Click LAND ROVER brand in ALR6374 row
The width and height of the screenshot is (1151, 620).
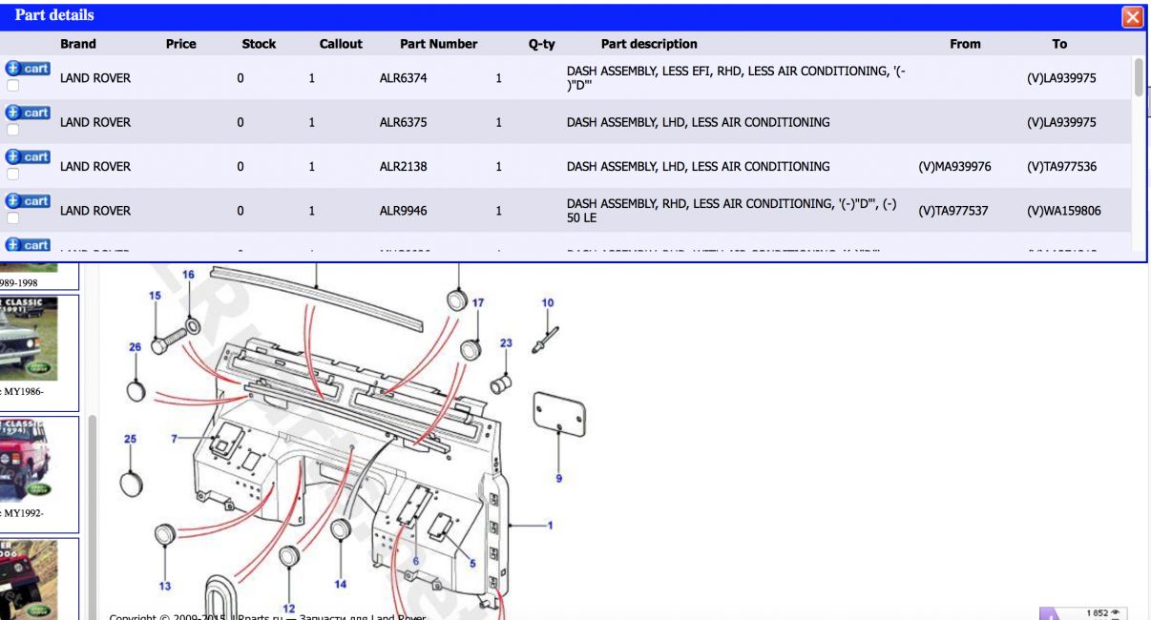95,78
